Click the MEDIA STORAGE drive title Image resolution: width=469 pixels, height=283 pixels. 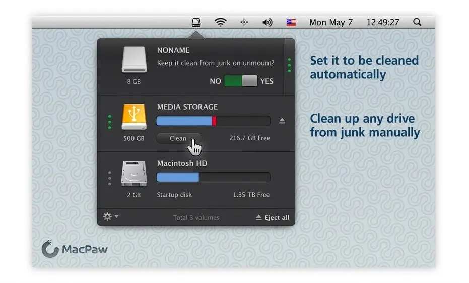click(187, 107)
